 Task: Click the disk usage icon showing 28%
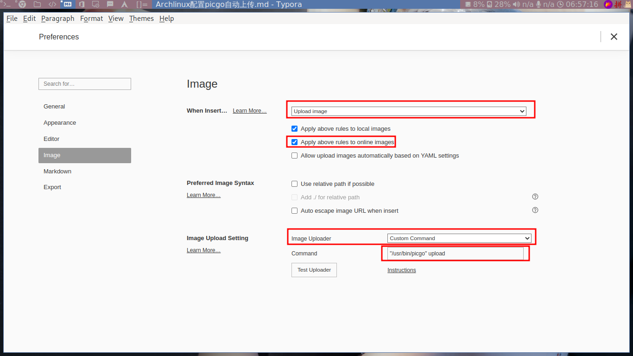coord(489,4)
